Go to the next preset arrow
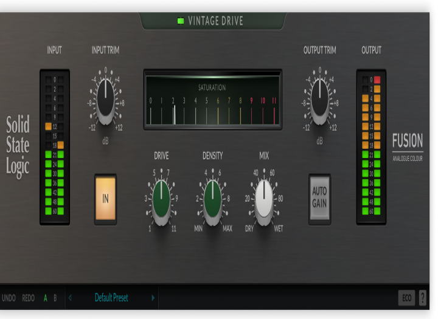Image resolution: width=438 pixels, height=319 pixels. pos(153,298)
